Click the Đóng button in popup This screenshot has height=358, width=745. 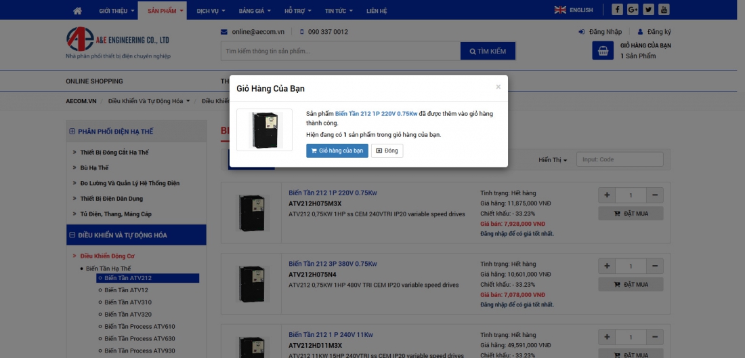point(387,151)
